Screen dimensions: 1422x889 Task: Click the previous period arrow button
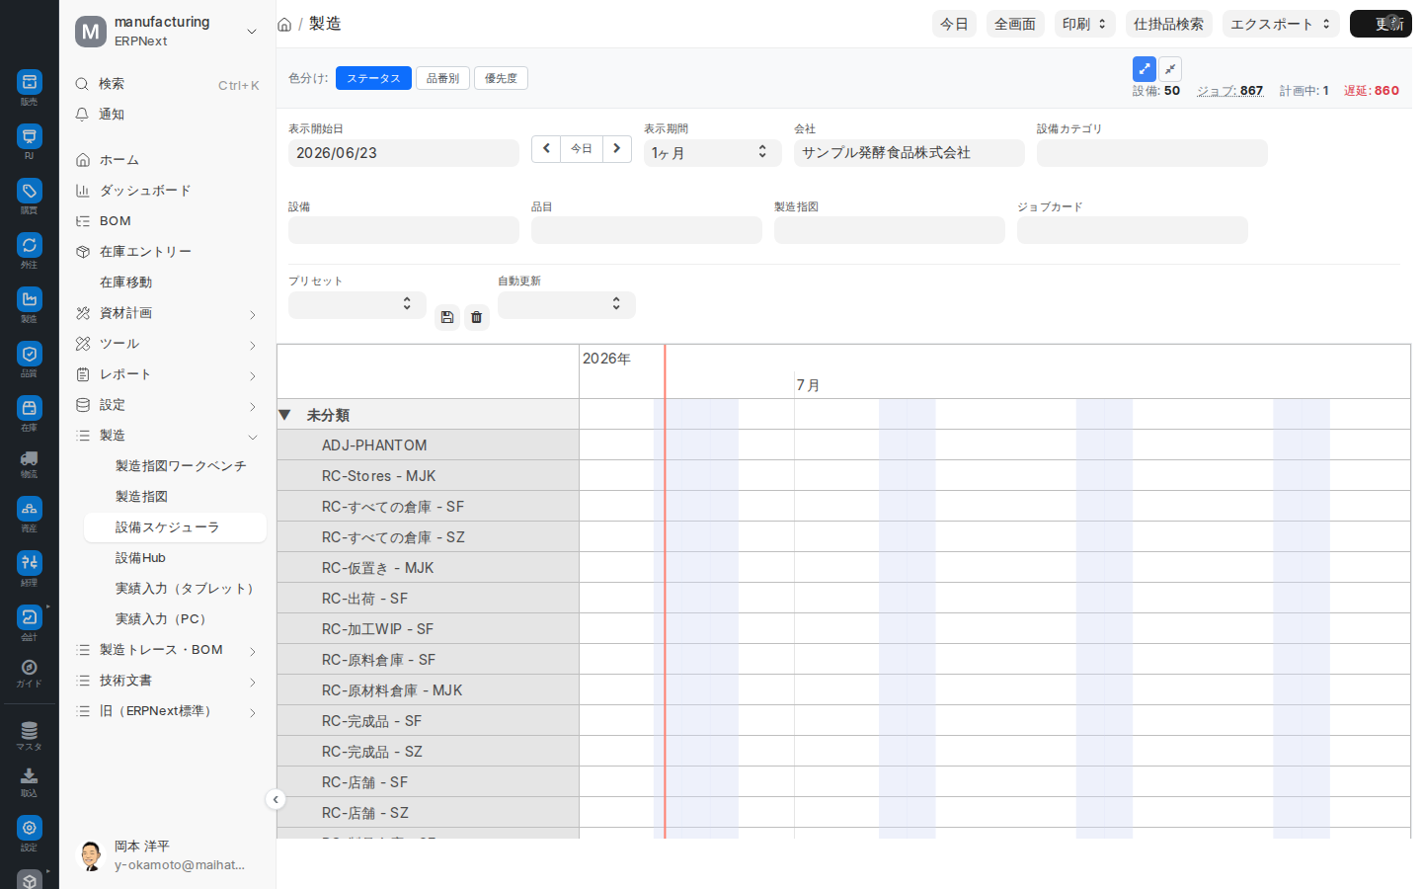click(x=546, y=149)
